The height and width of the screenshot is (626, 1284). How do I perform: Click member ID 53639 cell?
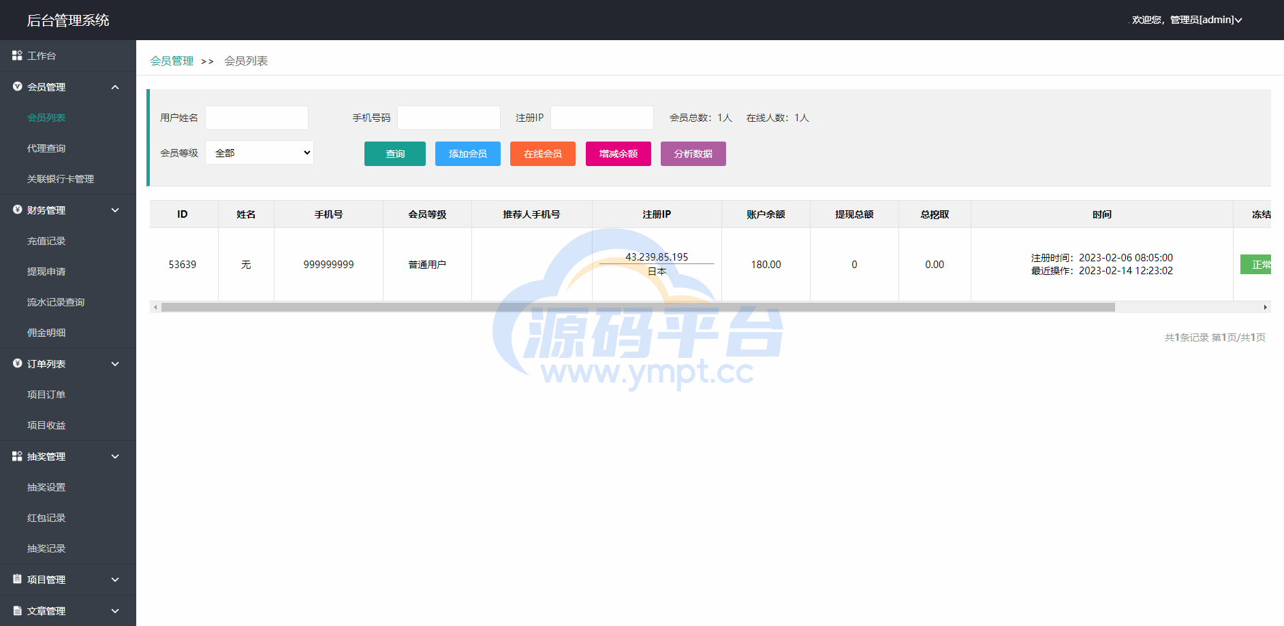point(183,265)
